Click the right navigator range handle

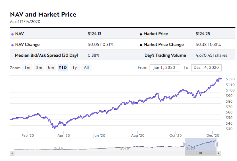pyautogui.click(x=216, y=144)
